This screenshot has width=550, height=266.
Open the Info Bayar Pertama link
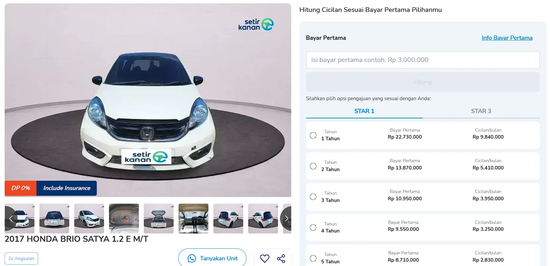click(x=507, y=38)
